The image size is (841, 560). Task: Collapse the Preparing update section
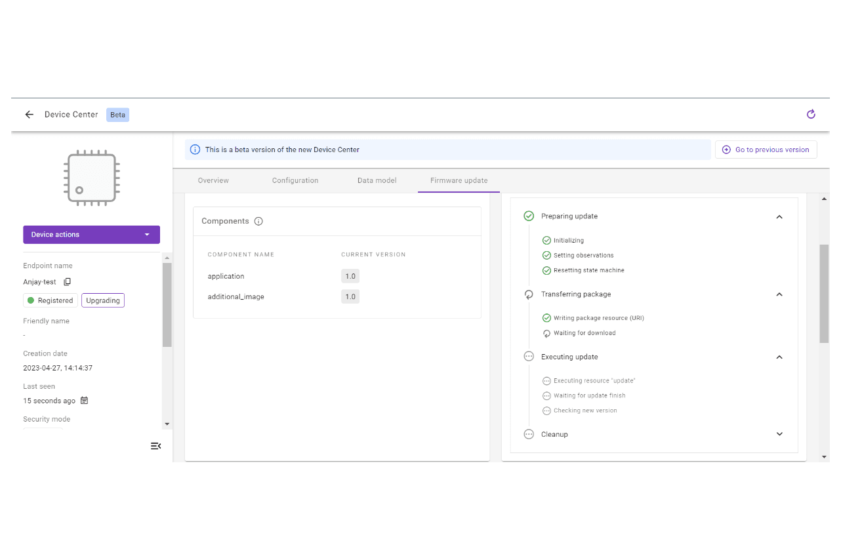click(779, 217)
